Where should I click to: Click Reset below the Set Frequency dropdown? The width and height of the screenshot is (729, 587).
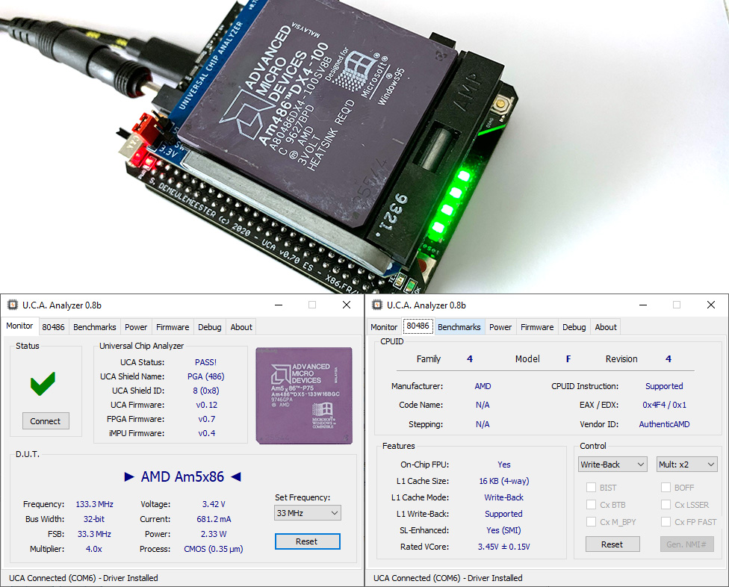click(x=307, y=541)
